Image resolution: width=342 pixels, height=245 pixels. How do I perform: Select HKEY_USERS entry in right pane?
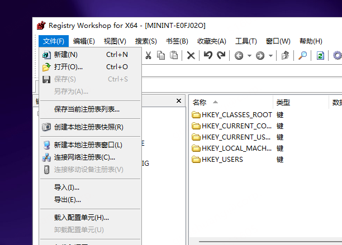point(222,159)
